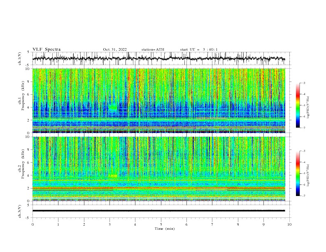The height and width of the screenshot is (252, 326).
Task: Click the '6' kHz tick on ch.2 axis
Action: (x=28, y=163)
